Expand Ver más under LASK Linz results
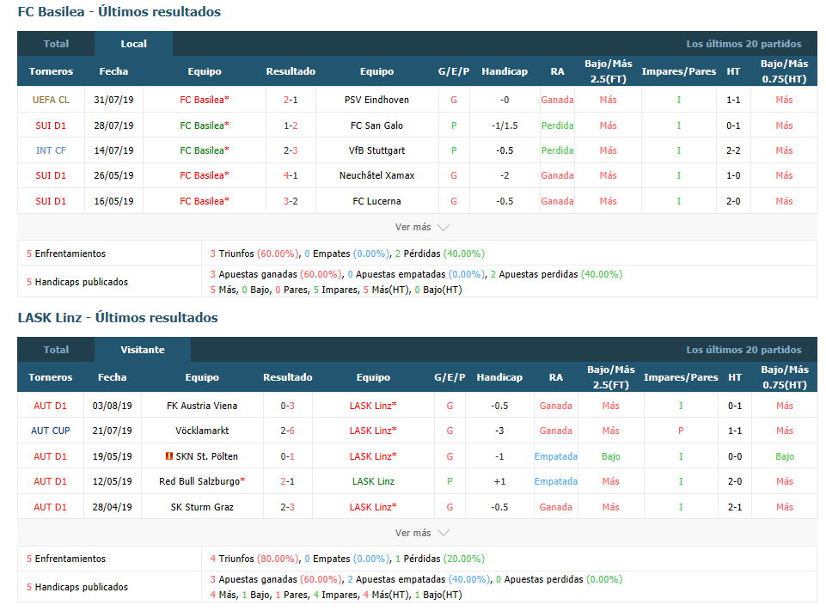This screenshot has height=611, width=826. [422, 533]
